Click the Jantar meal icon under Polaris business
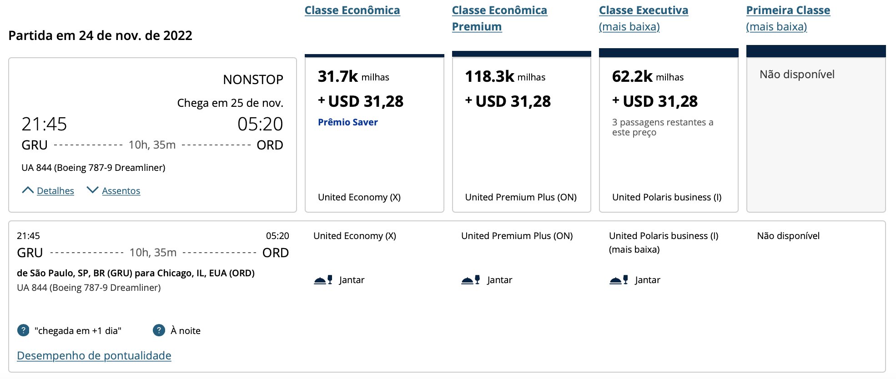The width and height of the screenshot is (896, 379). click(x=619, y=280)
